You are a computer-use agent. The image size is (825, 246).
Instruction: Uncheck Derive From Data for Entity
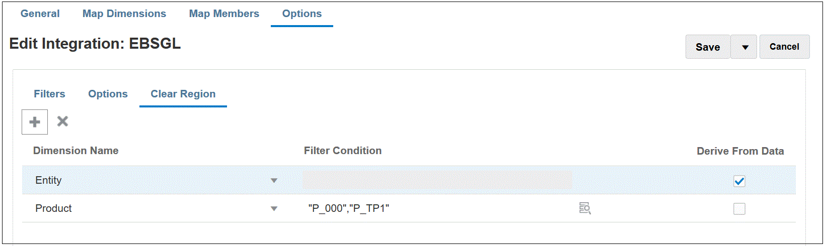click(739, 181)
